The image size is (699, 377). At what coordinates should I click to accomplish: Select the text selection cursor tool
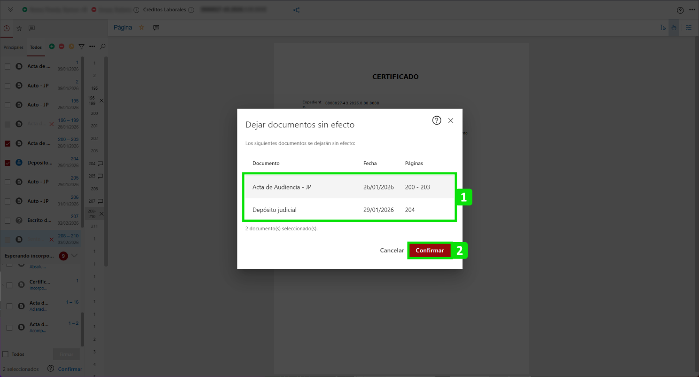click(x=663, y=28)
